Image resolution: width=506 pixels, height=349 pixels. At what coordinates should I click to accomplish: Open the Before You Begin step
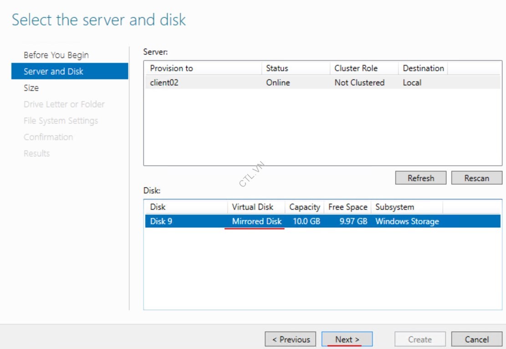tap(56, 55)
